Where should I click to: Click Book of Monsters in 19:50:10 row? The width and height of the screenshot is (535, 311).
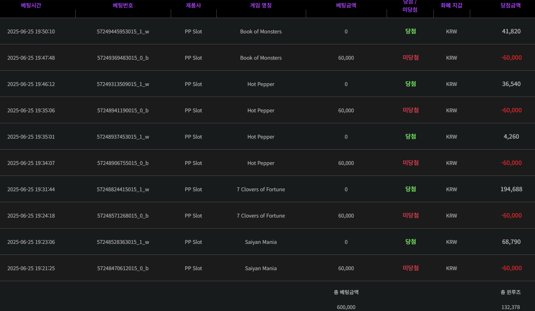[261, 31]
